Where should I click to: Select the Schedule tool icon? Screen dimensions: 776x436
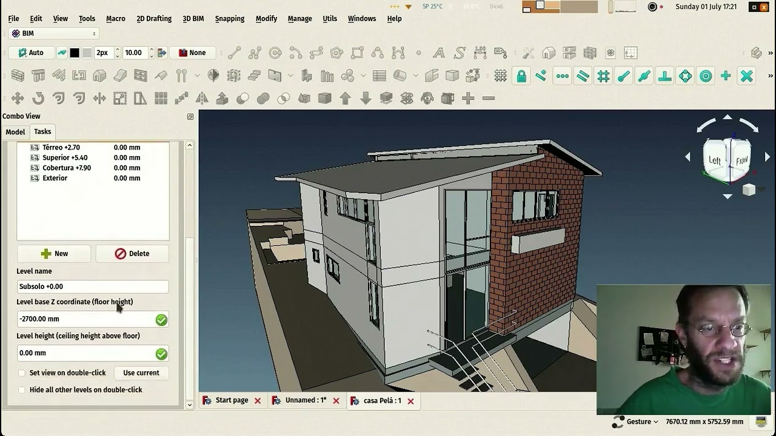point(380,76)
